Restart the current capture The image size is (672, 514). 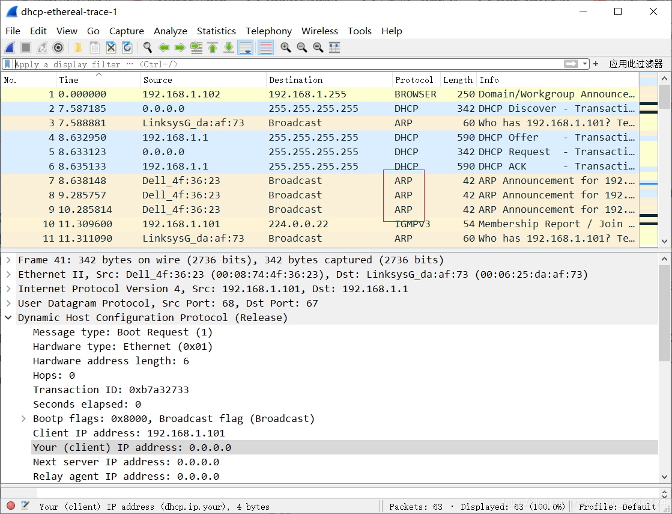[x=42, y=47]
